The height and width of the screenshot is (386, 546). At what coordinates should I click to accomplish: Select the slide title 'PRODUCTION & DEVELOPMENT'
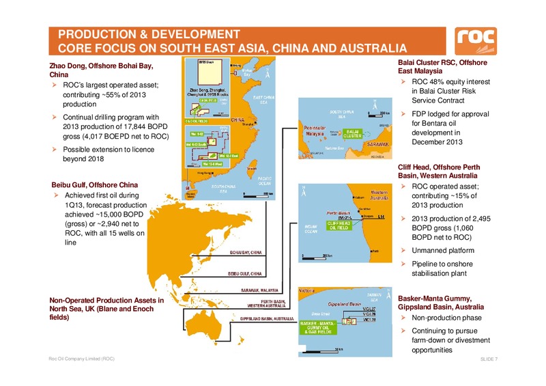(149, 34)
